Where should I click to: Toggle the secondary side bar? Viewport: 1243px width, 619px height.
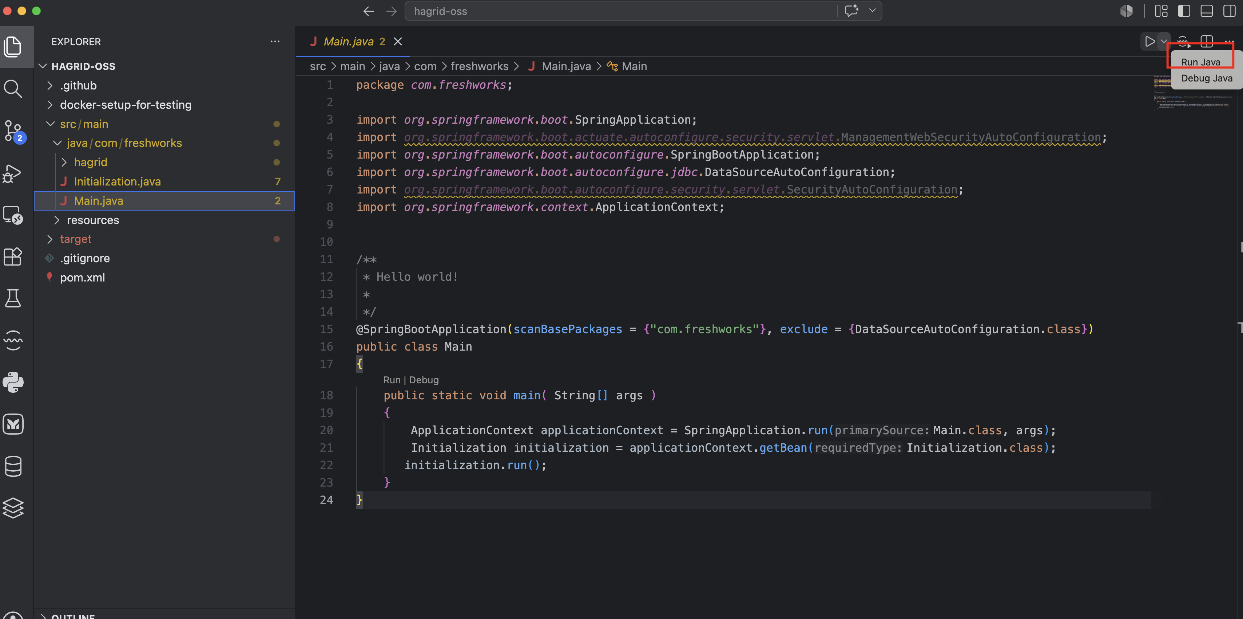click(x=1229, y=11)
